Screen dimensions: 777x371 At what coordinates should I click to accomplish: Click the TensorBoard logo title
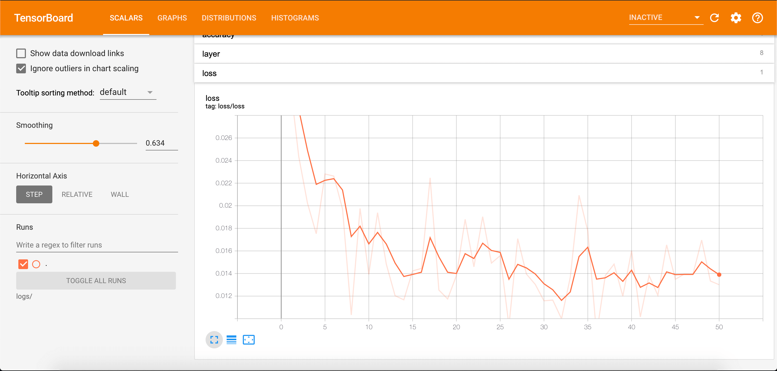(44, 18)
